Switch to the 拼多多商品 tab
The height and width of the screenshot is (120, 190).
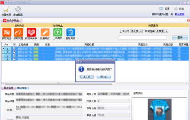tap(11, 20)
